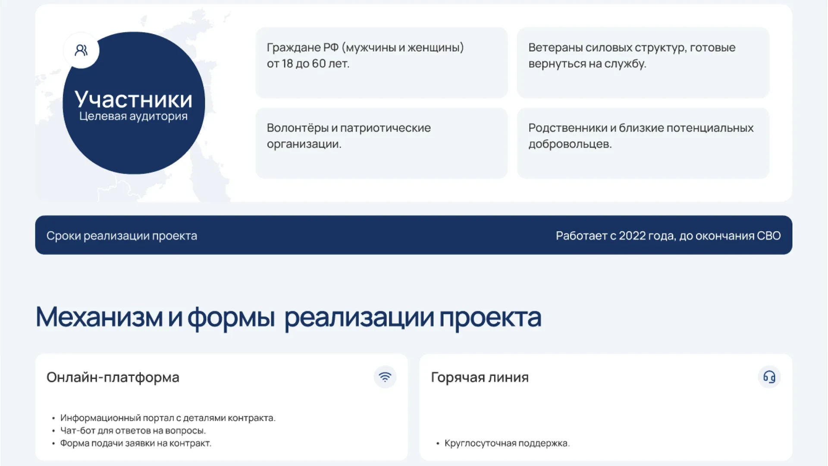Click Круглосуточная поддержка list item

507,443
